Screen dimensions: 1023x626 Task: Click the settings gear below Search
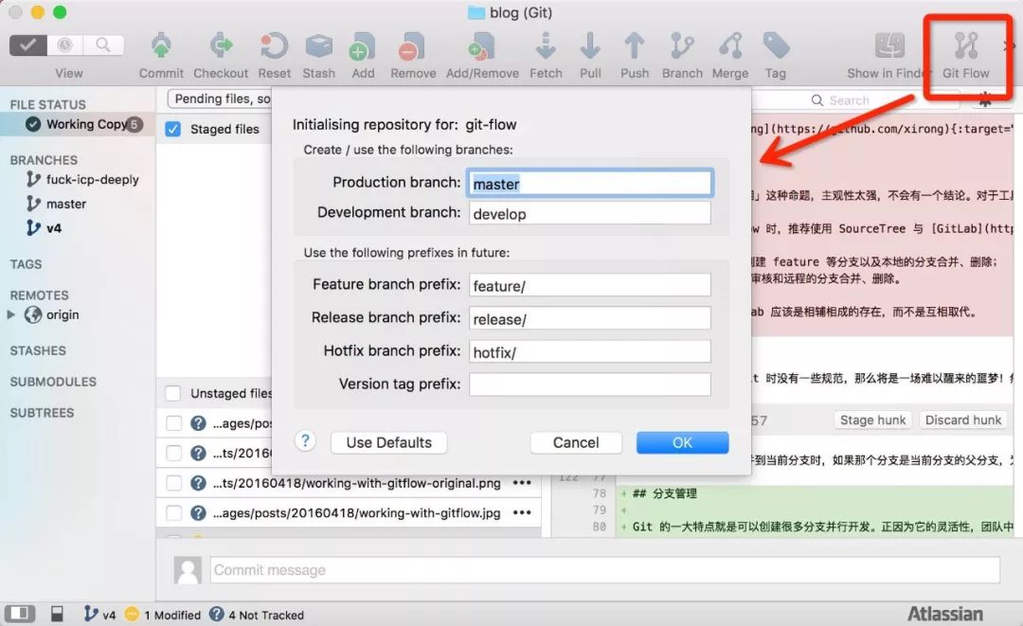click(984, 99)
